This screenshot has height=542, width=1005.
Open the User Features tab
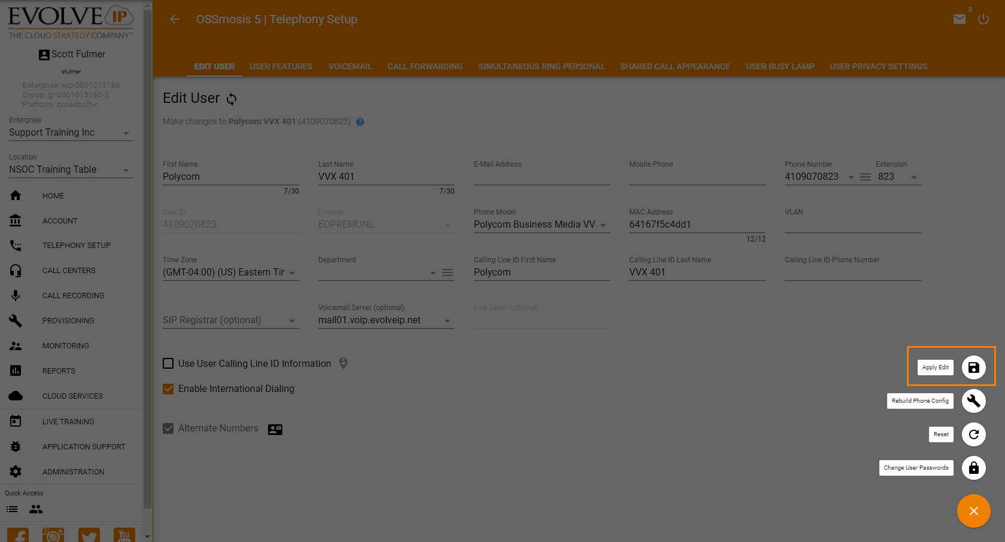(281, 66)
